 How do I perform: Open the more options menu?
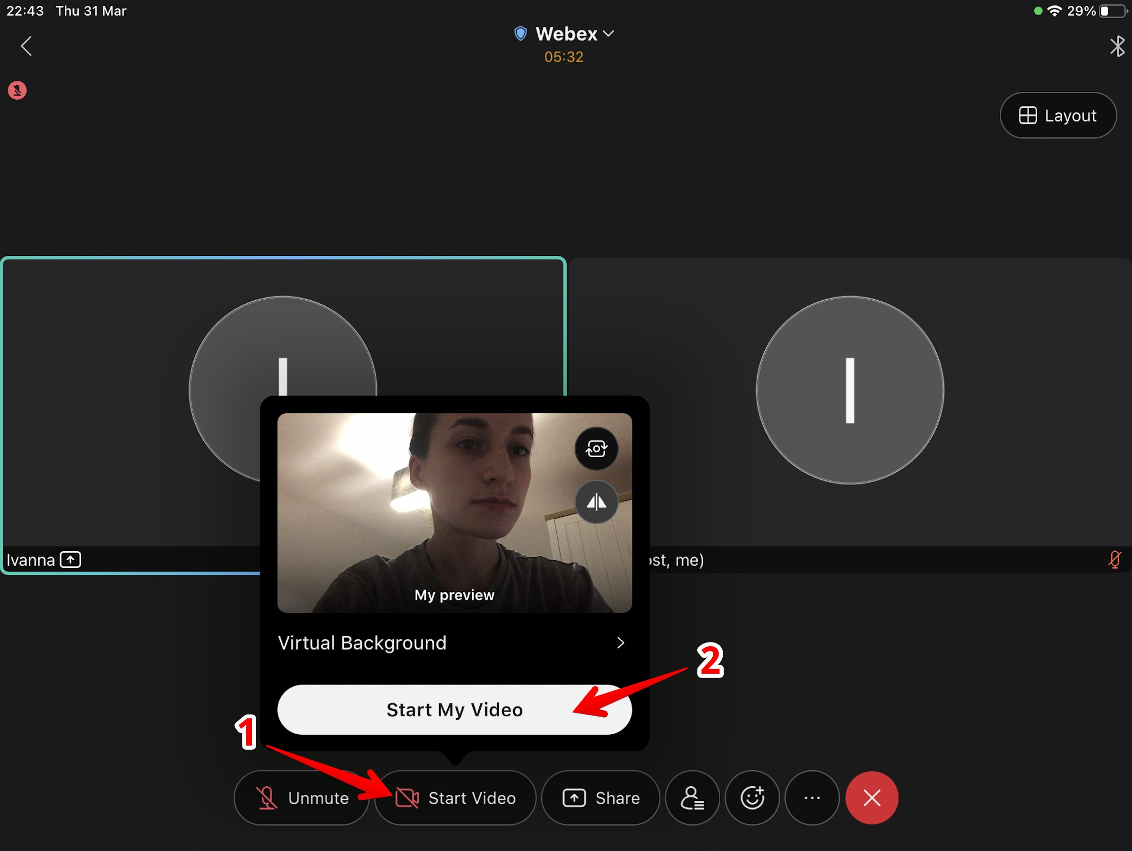click(x=812, y=798)
